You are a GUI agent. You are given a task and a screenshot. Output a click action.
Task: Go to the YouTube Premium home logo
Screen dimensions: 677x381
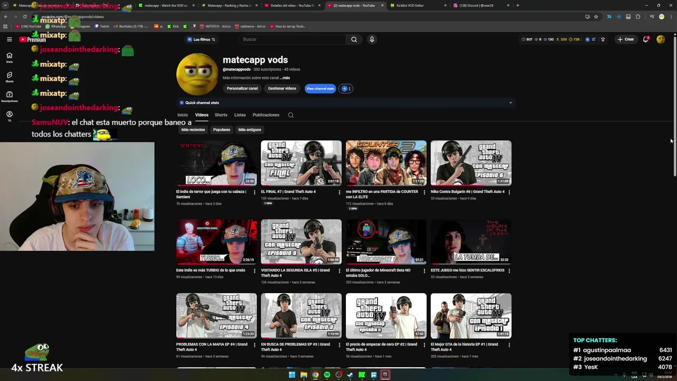33,39
